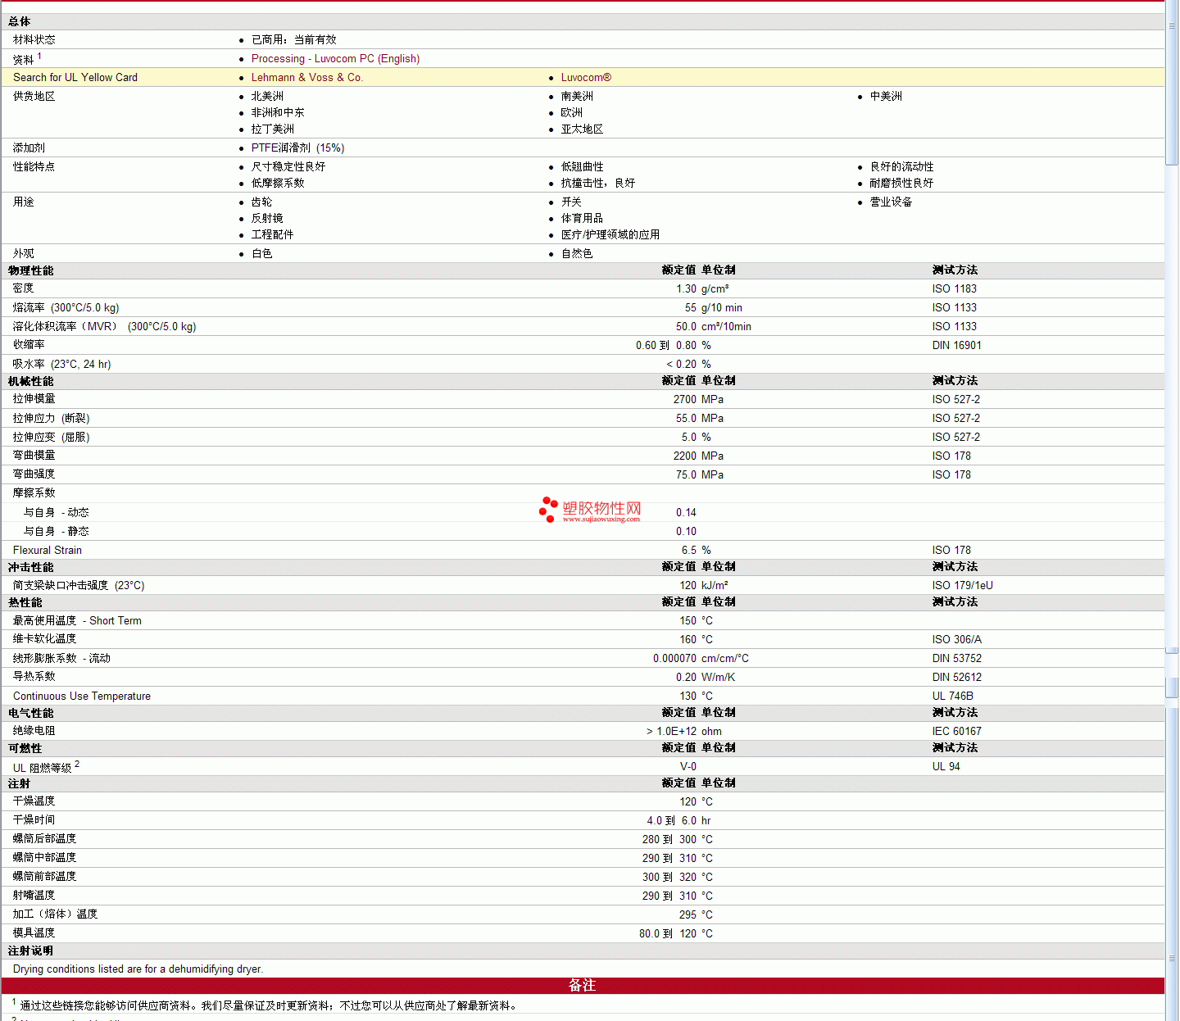Click the ISO 1183 test method for density
The height and width of the screenshot is (1021, 1180).
tap(954, 289)
